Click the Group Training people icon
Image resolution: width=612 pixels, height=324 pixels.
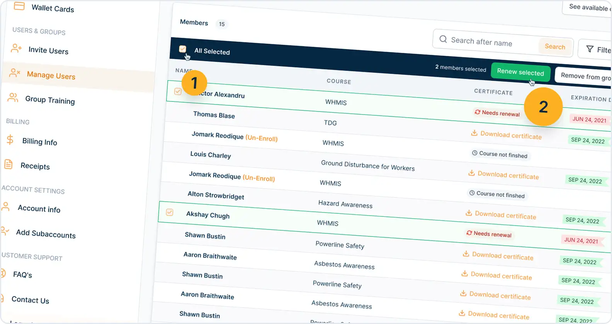click(x=13, y=97)
